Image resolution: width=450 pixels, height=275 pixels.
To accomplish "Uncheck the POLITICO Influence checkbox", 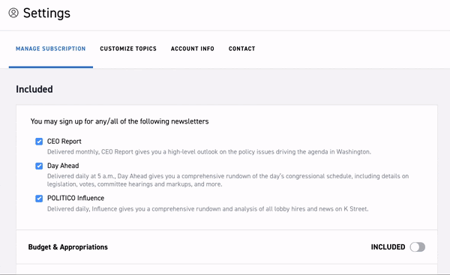I will click(x=39, y=199).
